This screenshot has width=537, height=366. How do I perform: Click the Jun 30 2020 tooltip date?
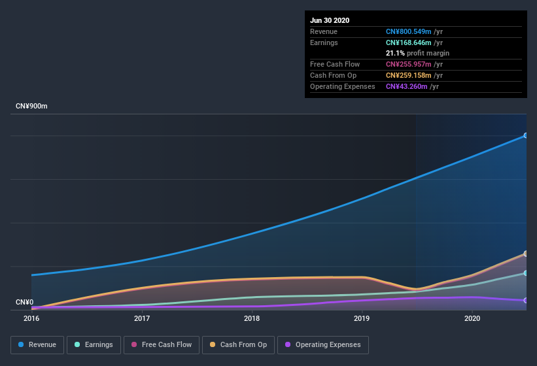point(330,20)
